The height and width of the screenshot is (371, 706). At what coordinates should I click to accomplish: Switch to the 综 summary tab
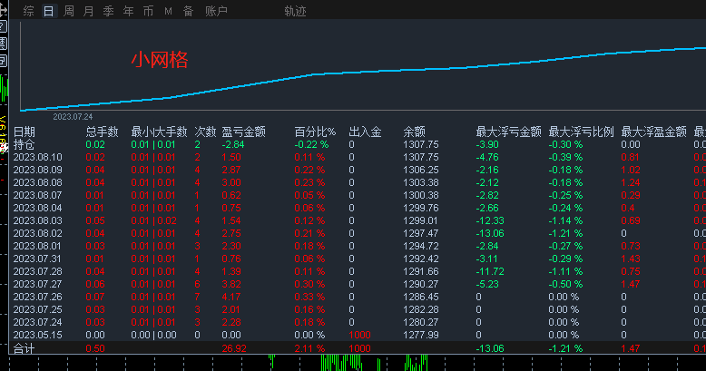[x=28, y=11]
